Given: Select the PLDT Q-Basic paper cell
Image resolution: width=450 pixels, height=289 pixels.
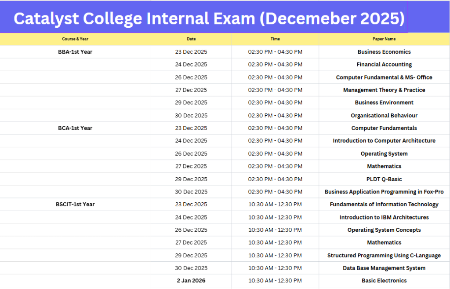Looking at the screenshot, I should [384, 179].
